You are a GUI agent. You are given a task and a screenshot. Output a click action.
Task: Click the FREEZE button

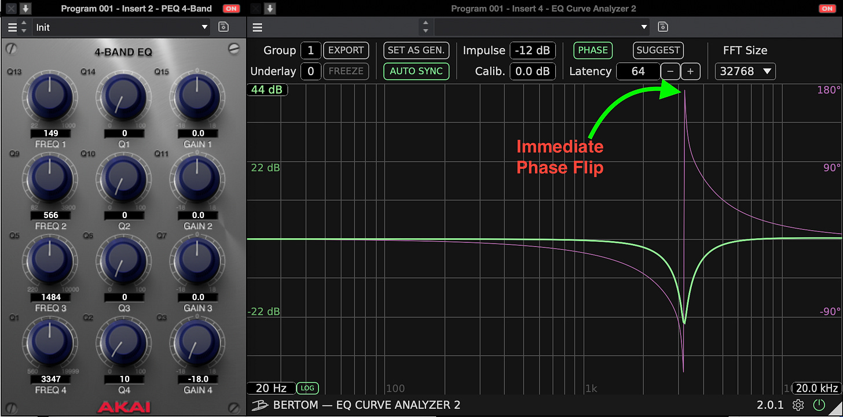pyautogui.click(x=346, y=71)
